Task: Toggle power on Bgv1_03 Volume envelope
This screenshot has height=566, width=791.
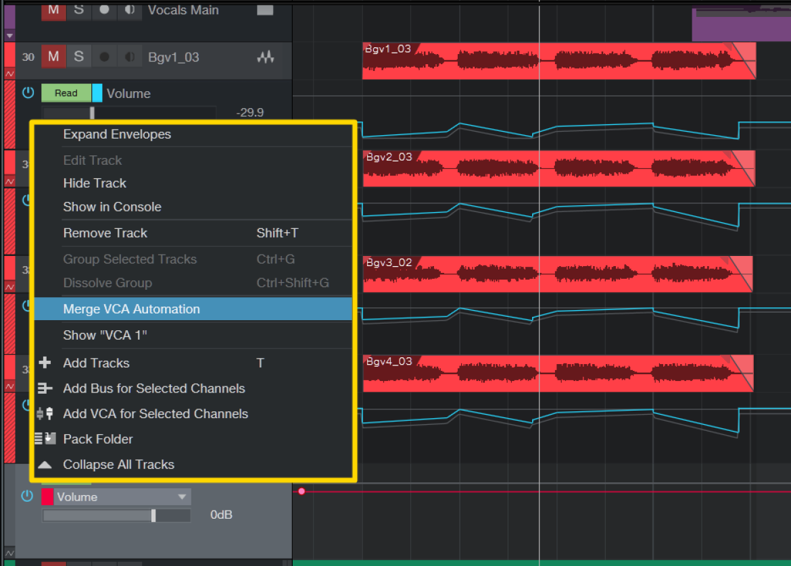Action: (x=28, y=93)
